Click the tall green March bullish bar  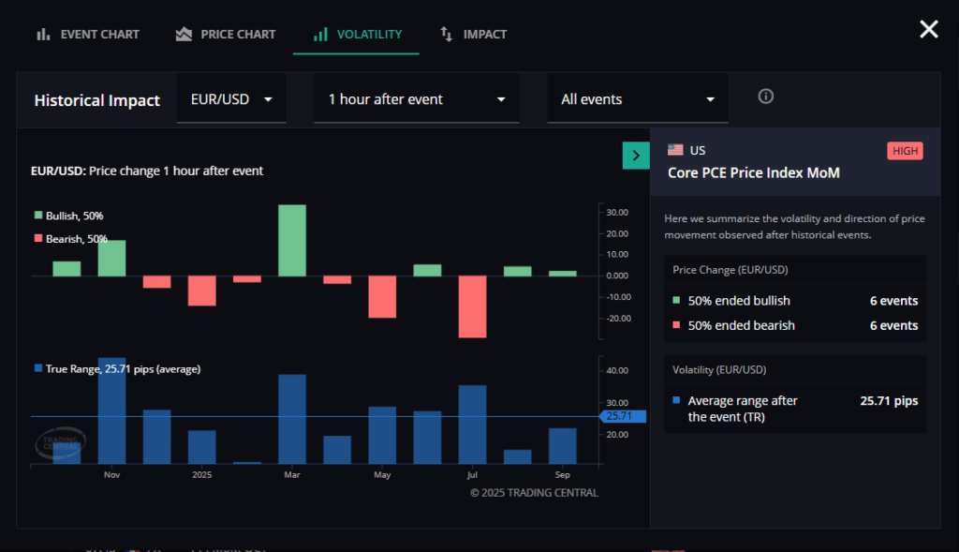pos(292,240)
